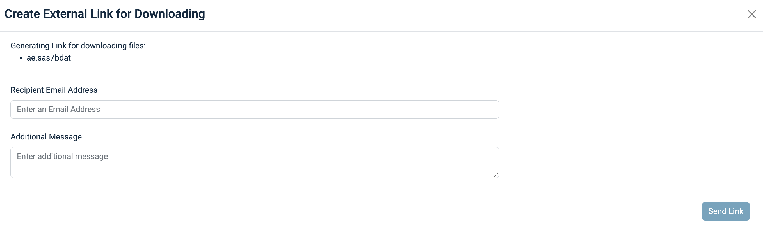Close the Create External Link dialog
The width and height of the screenshot is (763, 228).
tap(751, 14)
